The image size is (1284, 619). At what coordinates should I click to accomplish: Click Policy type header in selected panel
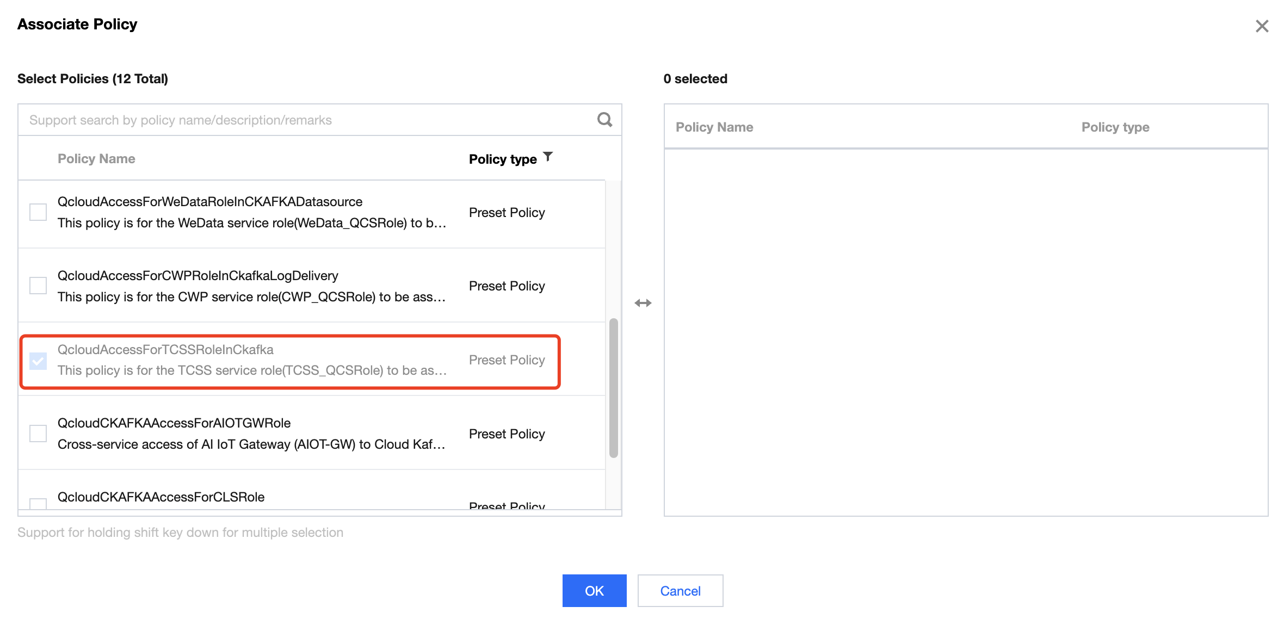[x=1115, y=127]
